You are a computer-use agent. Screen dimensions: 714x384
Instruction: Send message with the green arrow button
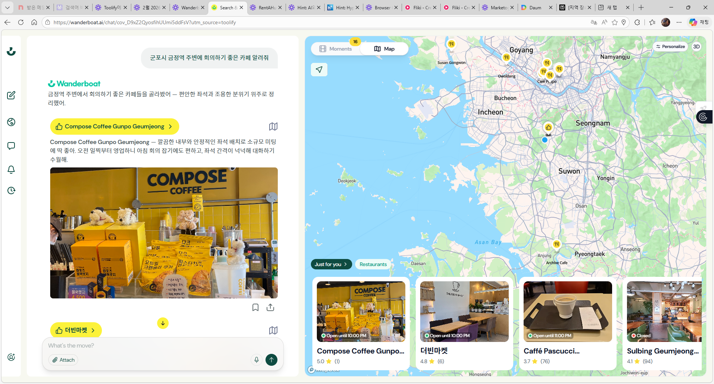(271, 360)
